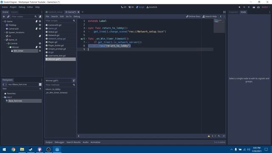
Task: Open Scene dock options menu
Action: (42, 12)
